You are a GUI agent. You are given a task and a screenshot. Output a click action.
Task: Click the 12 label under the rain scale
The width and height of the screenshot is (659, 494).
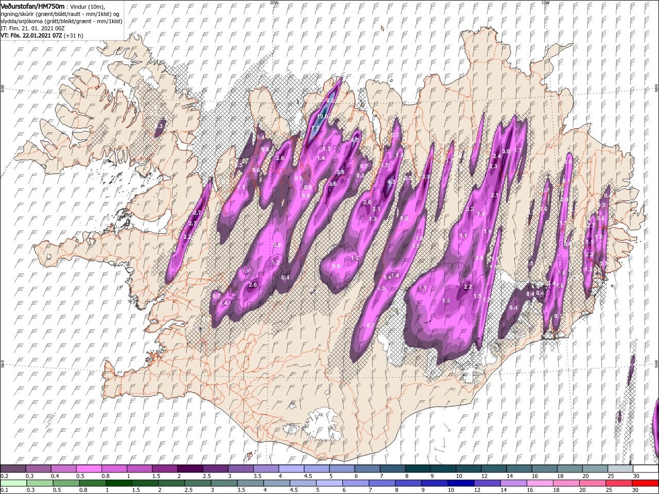pos(478,490)
